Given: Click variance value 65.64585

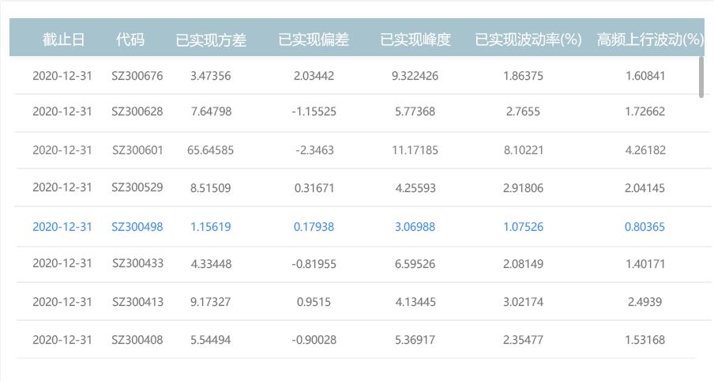Looking at the screenshot, I should point(211,149).
